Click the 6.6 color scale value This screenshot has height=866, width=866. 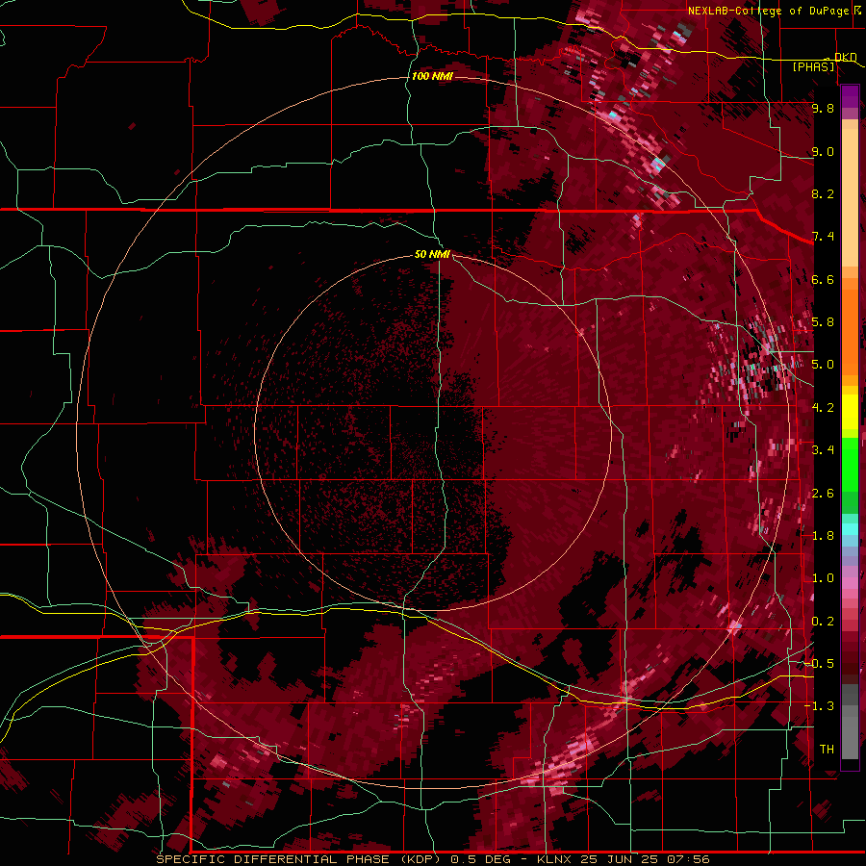[823, 280]
